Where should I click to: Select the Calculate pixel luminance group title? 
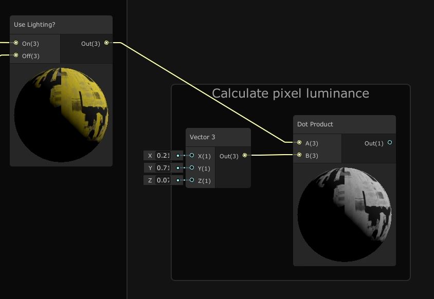point(291,94)
